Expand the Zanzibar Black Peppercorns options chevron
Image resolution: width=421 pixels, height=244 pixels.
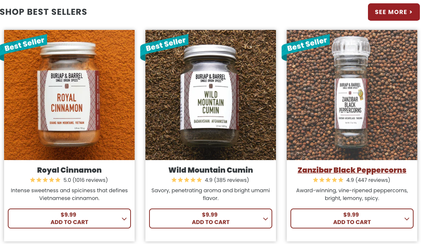tap(407, 219)
